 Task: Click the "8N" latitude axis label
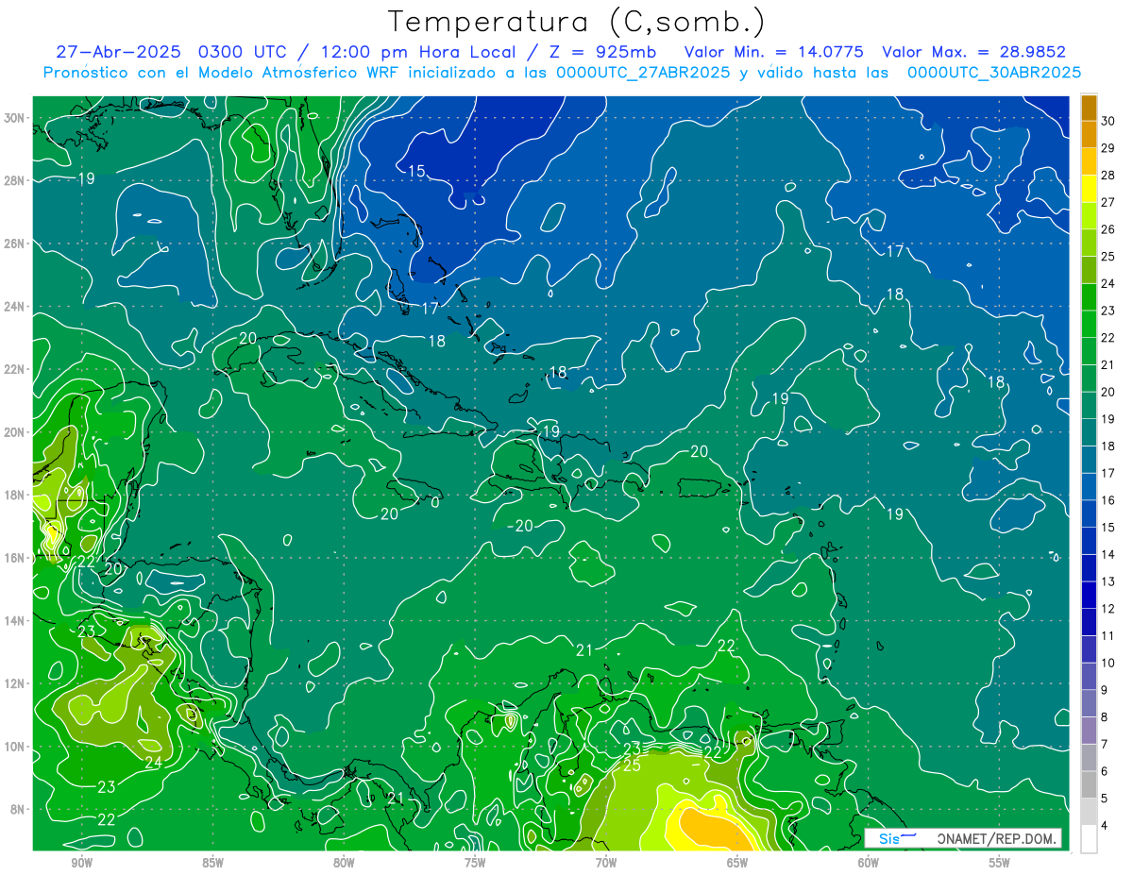[x=19, y=809]
